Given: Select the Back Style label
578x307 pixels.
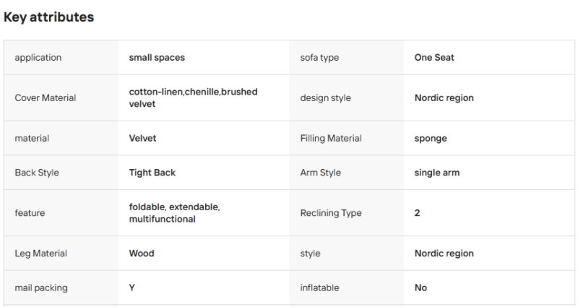Looking at the screenshot, I should (37, 173).
